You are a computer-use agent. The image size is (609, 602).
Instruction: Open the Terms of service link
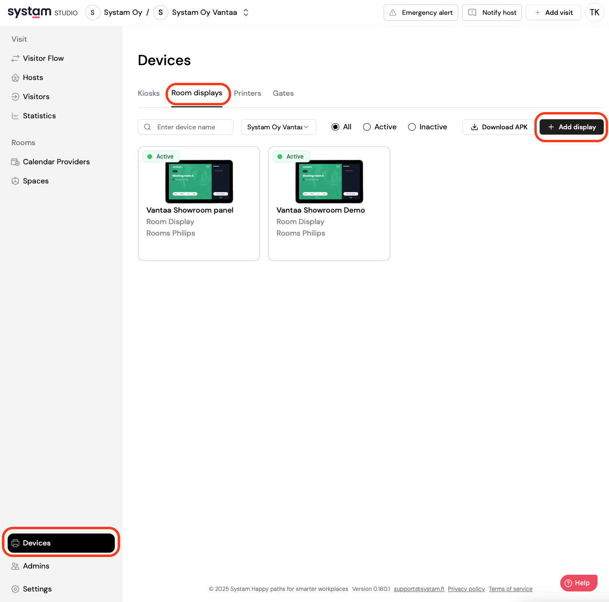click(x=510, y=589)
